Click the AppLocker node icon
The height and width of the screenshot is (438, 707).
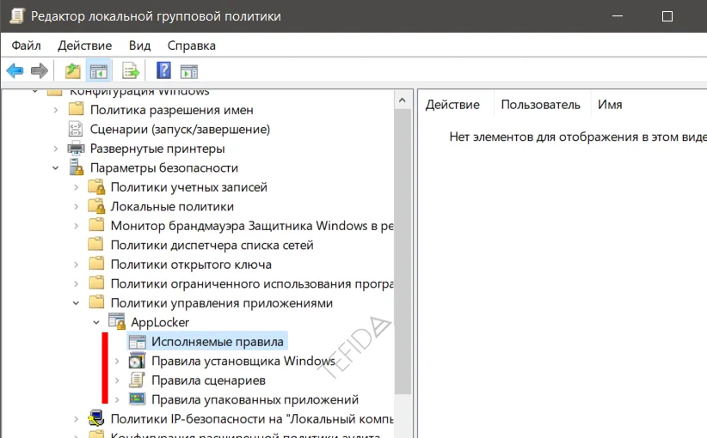point(117,322)
